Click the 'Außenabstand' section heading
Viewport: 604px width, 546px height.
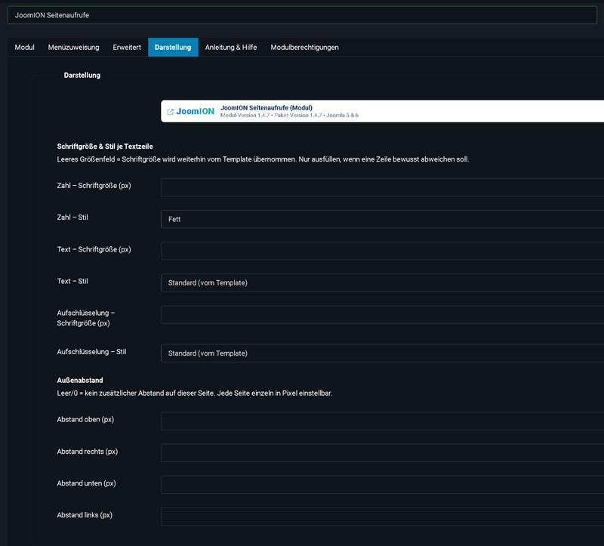pyautogui.click(x=80, y=381)
